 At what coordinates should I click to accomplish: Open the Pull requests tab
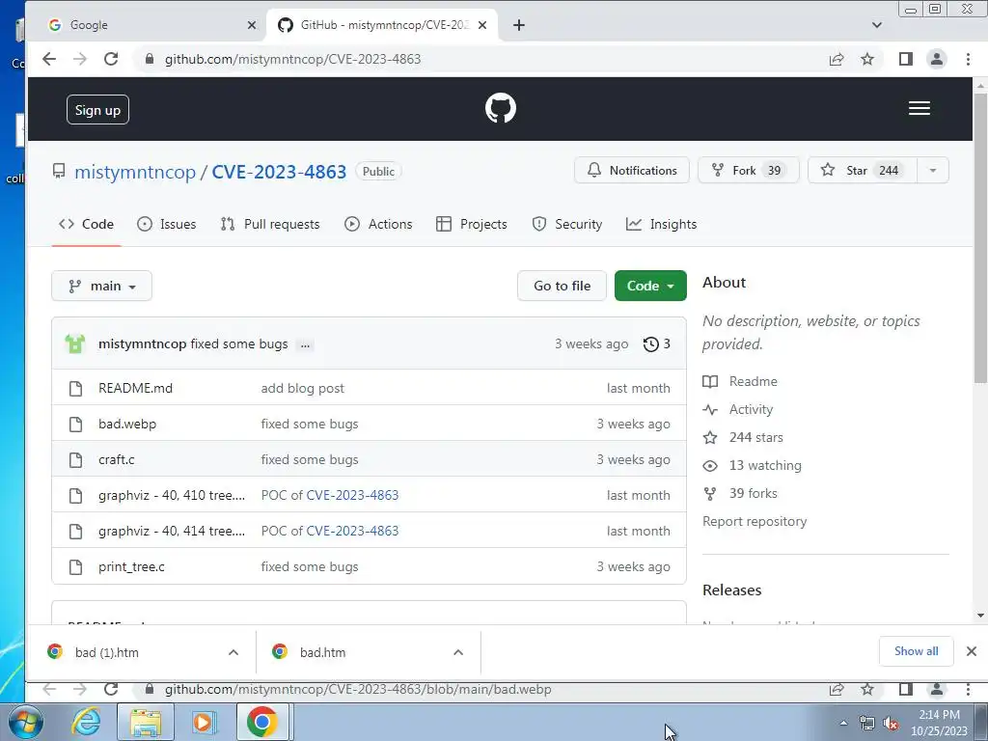click(x=270, y=224)
